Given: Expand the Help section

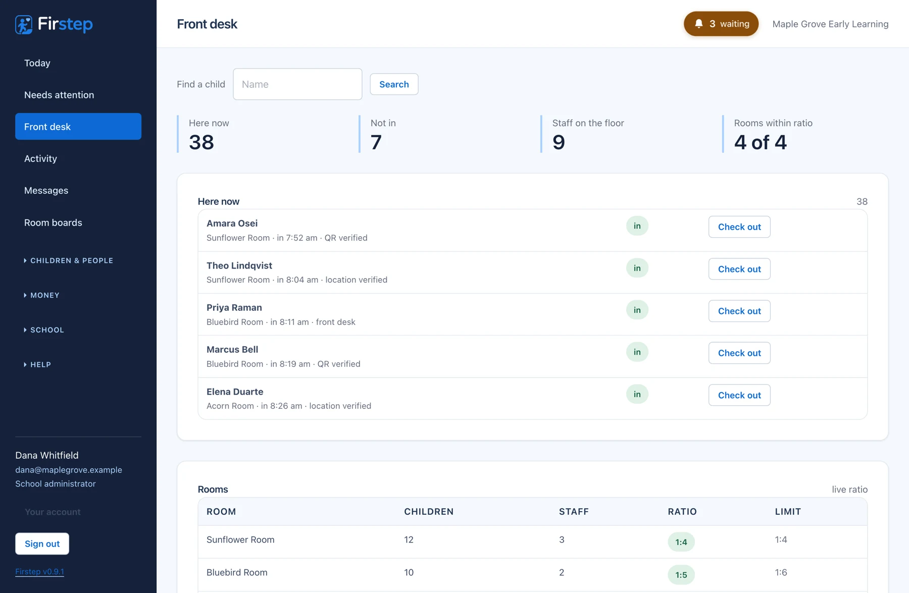Looking at the screenshot, I should pos(37,364).
